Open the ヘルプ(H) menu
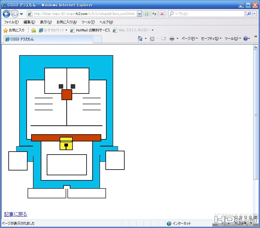Image resolution: width=260 pixels, height=228 pixels. pyautogui.click(x=106, y=22)
